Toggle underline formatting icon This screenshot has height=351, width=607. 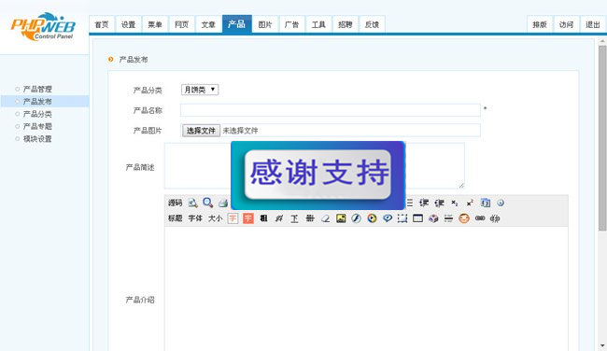click(294, 218)
